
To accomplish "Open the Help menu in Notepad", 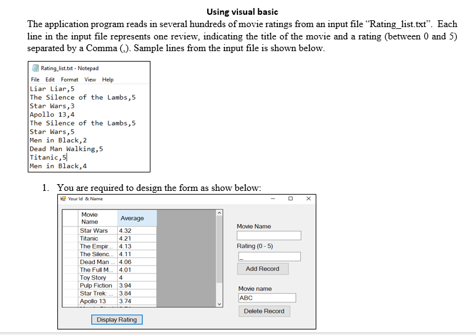I will [108, 79].
